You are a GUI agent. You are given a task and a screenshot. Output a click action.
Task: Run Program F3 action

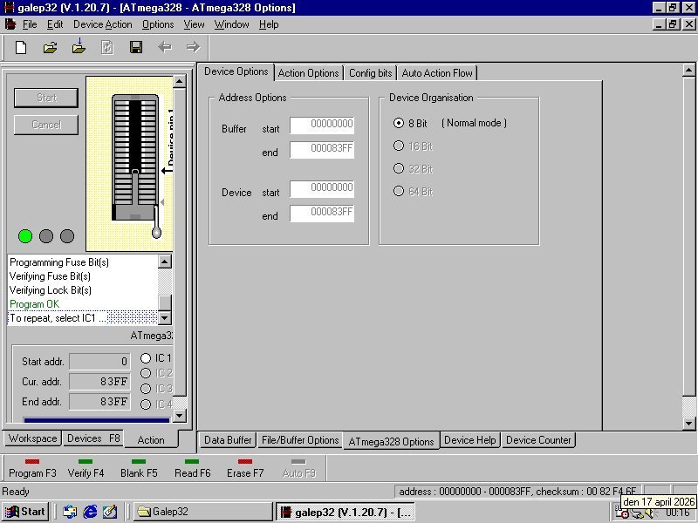[32, 468]
